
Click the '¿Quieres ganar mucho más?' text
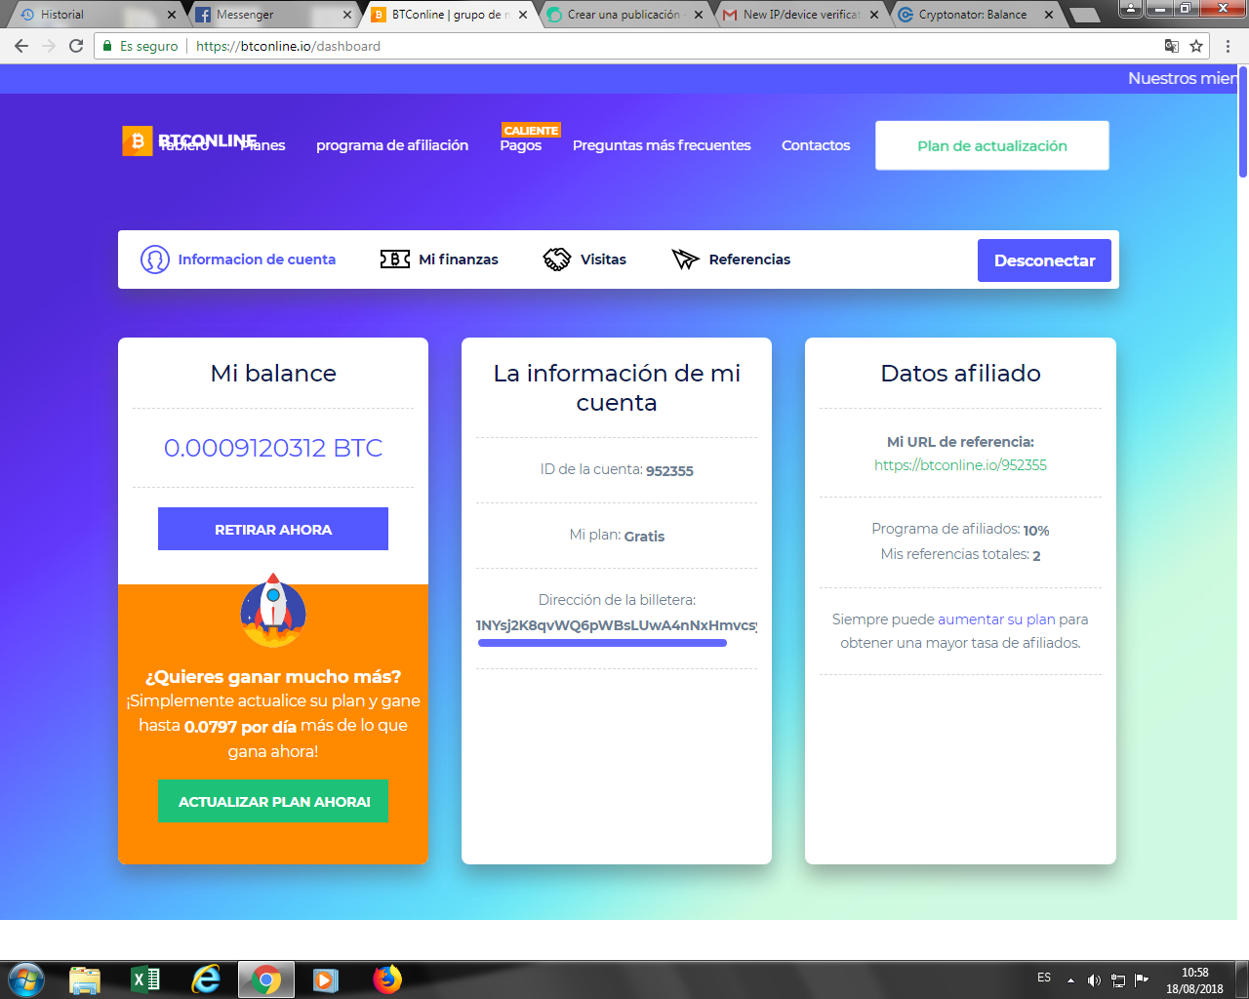(273, 676)
